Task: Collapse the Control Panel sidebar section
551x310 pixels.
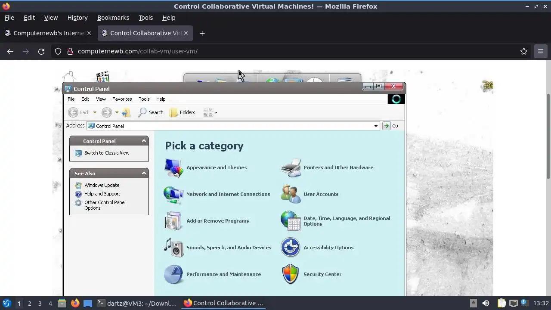Action: pyautogui.click(x=144, y=141)
